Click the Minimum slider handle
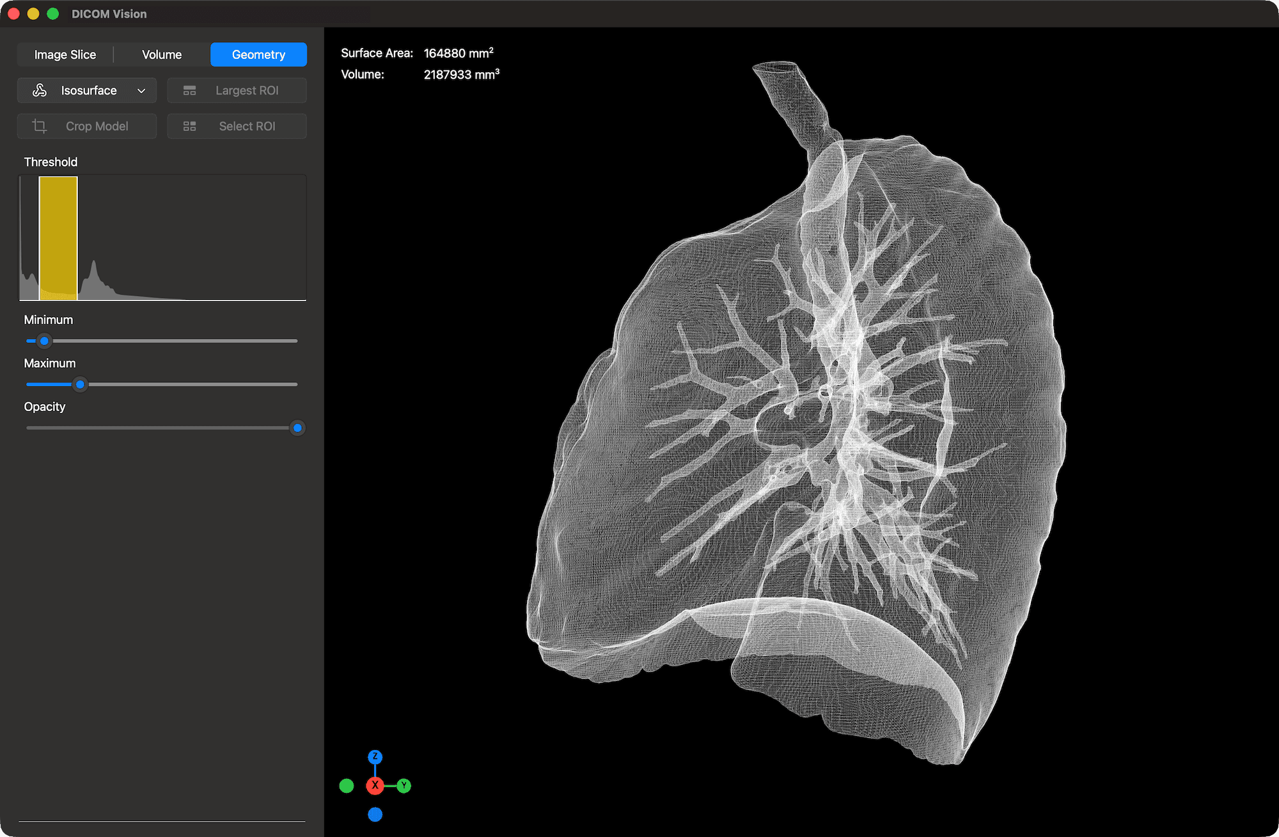This screenshot has width=1279, height=837. 43,341
